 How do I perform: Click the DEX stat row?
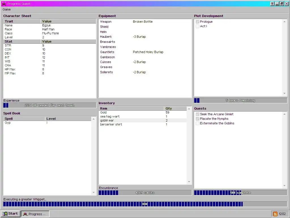(x=50, y=53)
